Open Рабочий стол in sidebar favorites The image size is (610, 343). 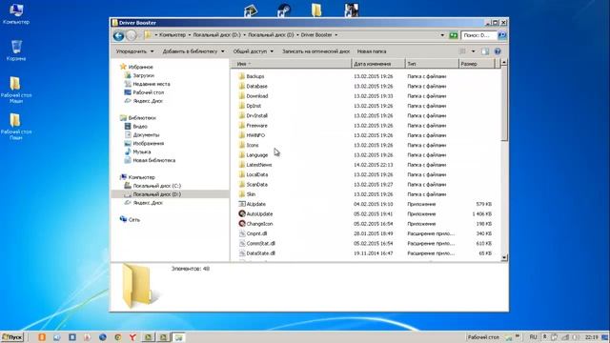tap(149, 92)
